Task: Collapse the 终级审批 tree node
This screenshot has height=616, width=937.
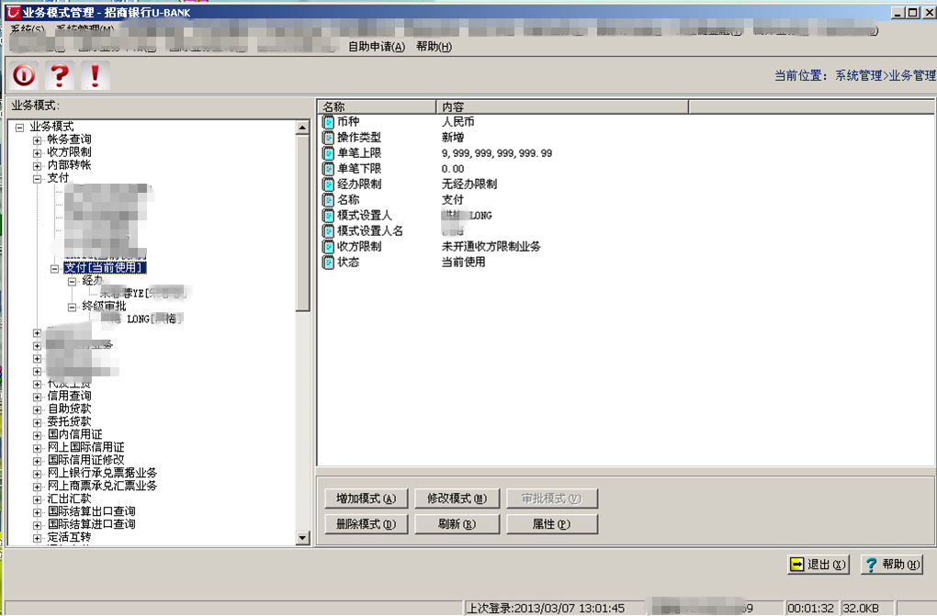Action: click(x=72, y=308)
